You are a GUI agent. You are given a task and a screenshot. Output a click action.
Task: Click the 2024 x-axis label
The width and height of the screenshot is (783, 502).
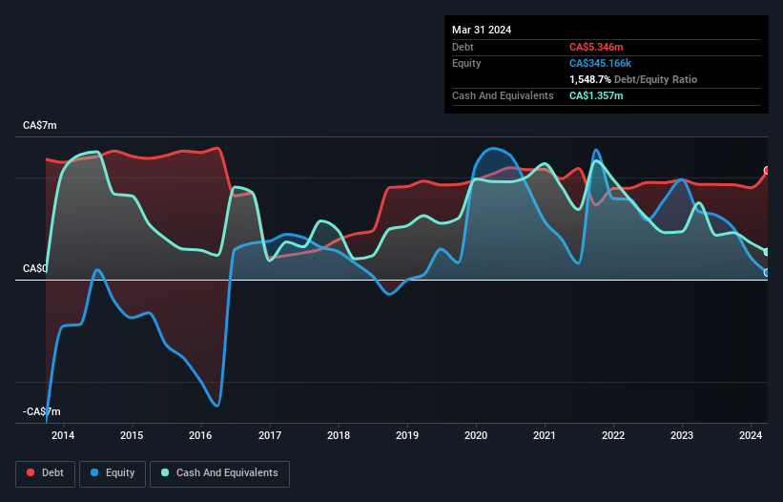[x=751, y=435]
